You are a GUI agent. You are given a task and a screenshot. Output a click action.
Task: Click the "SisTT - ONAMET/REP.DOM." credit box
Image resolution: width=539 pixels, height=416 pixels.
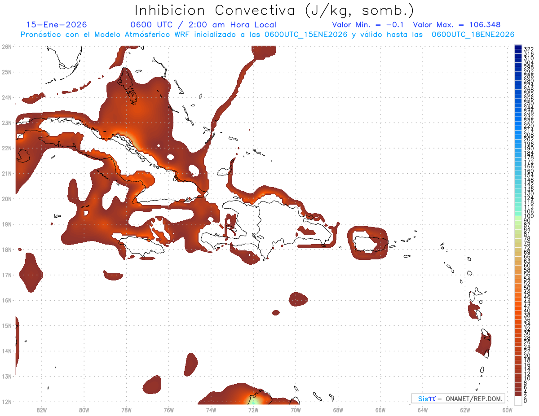pyautogui.click(x=458, y=398)
